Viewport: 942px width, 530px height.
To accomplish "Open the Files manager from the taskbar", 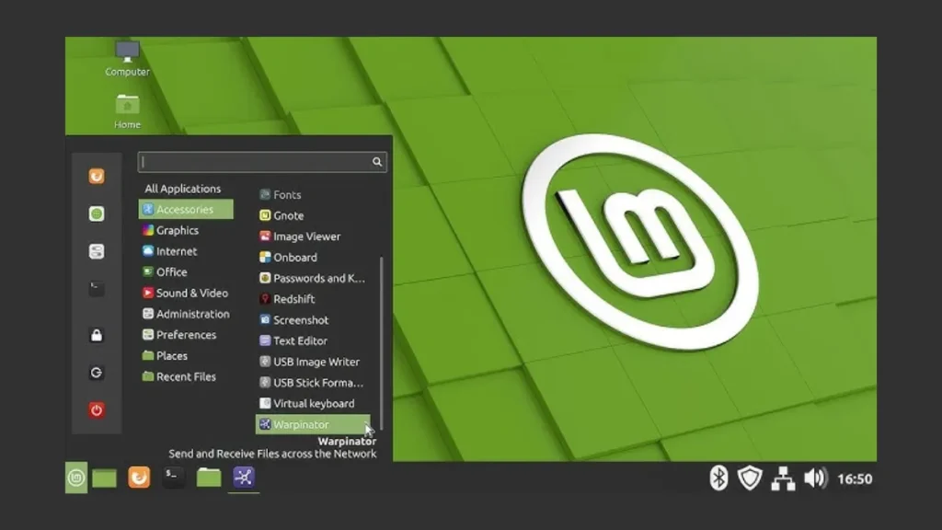I will tap(208, 478).
